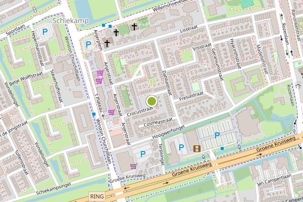The image size is (303, 202).
Task: Click the Ranonkelstraat label
Action: pos(295,25)
